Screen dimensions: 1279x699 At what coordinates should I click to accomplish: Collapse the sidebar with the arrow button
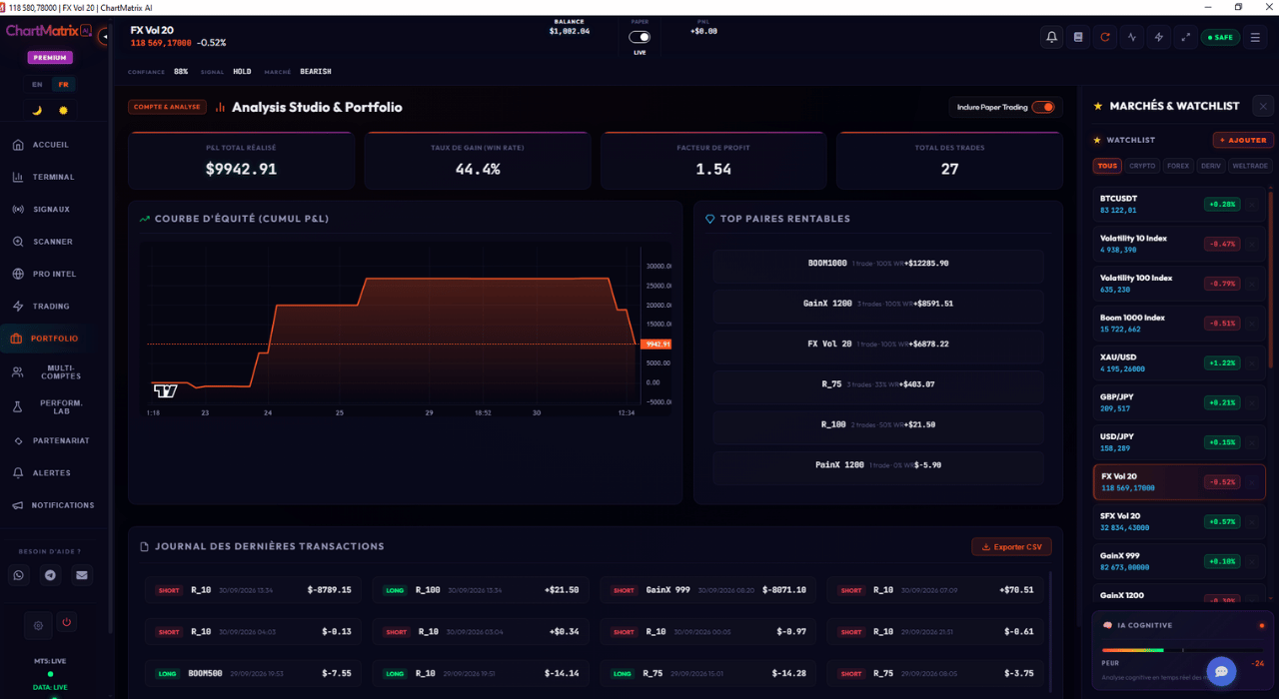point(105,37)
